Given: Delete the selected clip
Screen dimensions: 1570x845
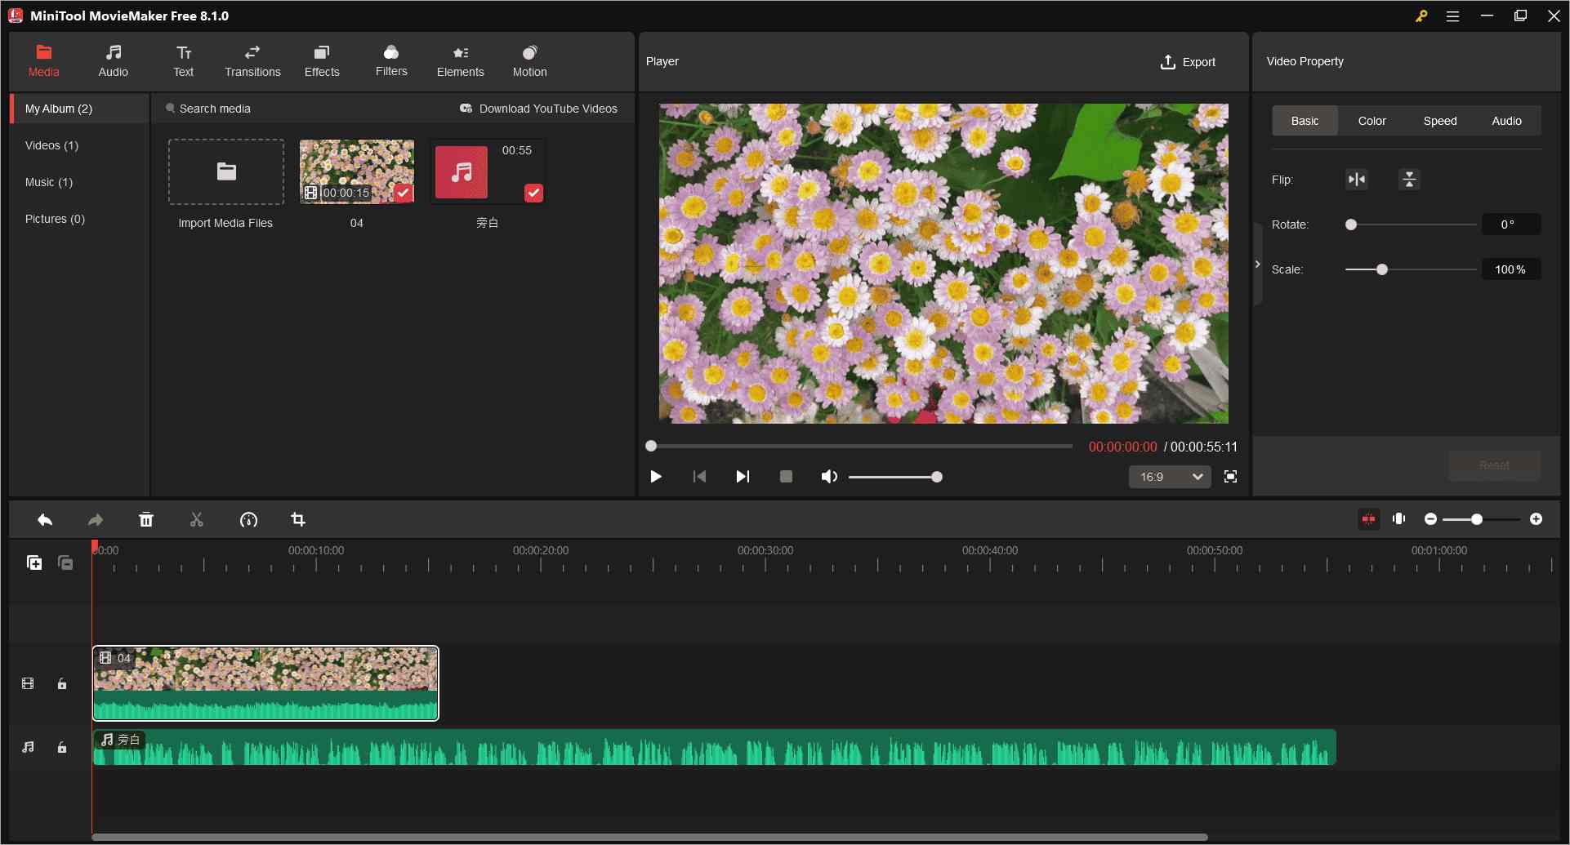Looking at the screenshot, I should pos(146,520).
